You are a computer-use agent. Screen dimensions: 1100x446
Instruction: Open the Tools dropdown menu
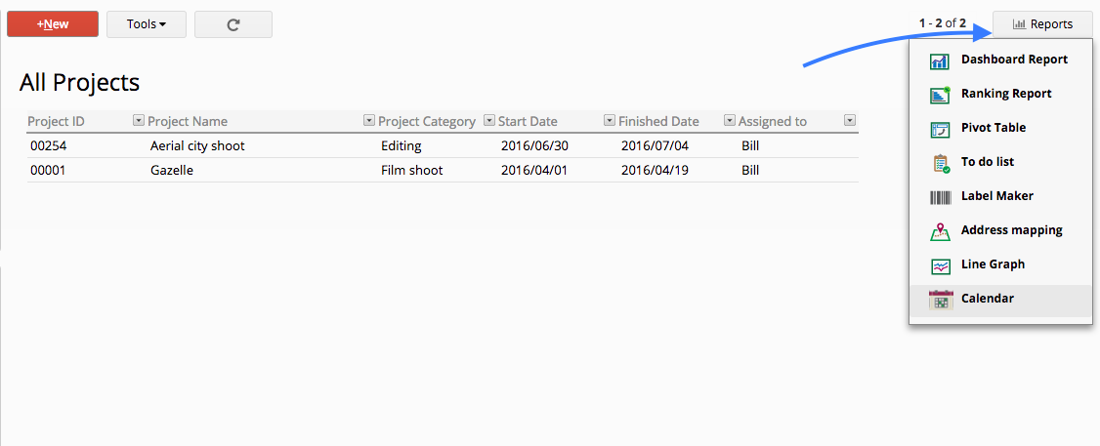[147, 24]
